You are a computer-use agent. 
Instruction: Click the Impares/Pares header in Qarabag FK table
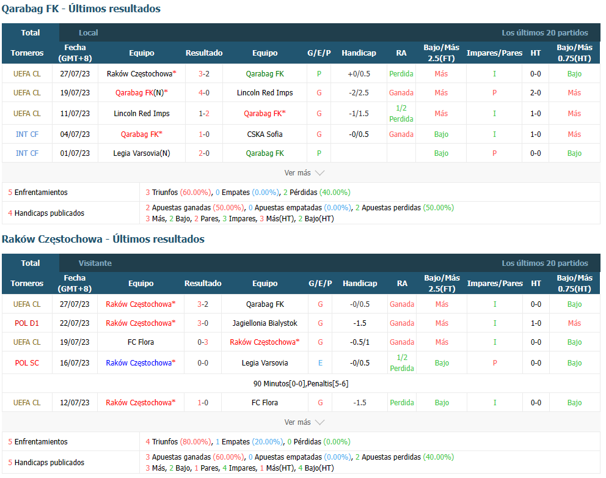(x=494, y=53)
